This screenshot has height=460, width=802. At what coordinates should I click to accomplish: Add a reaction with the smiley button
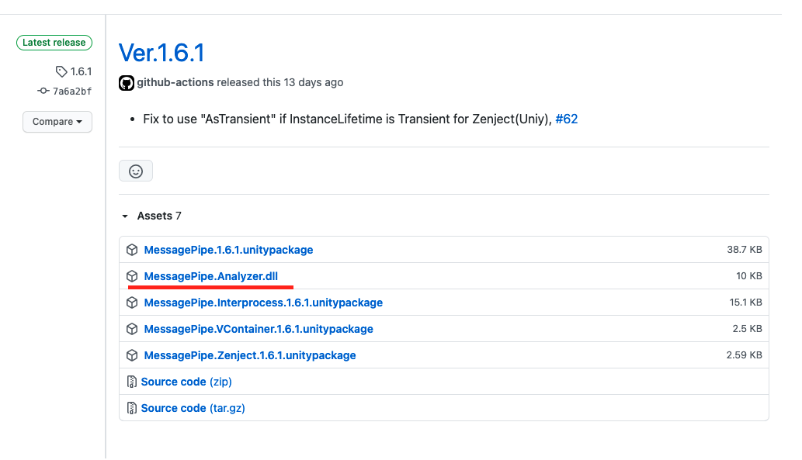(136, 171)
